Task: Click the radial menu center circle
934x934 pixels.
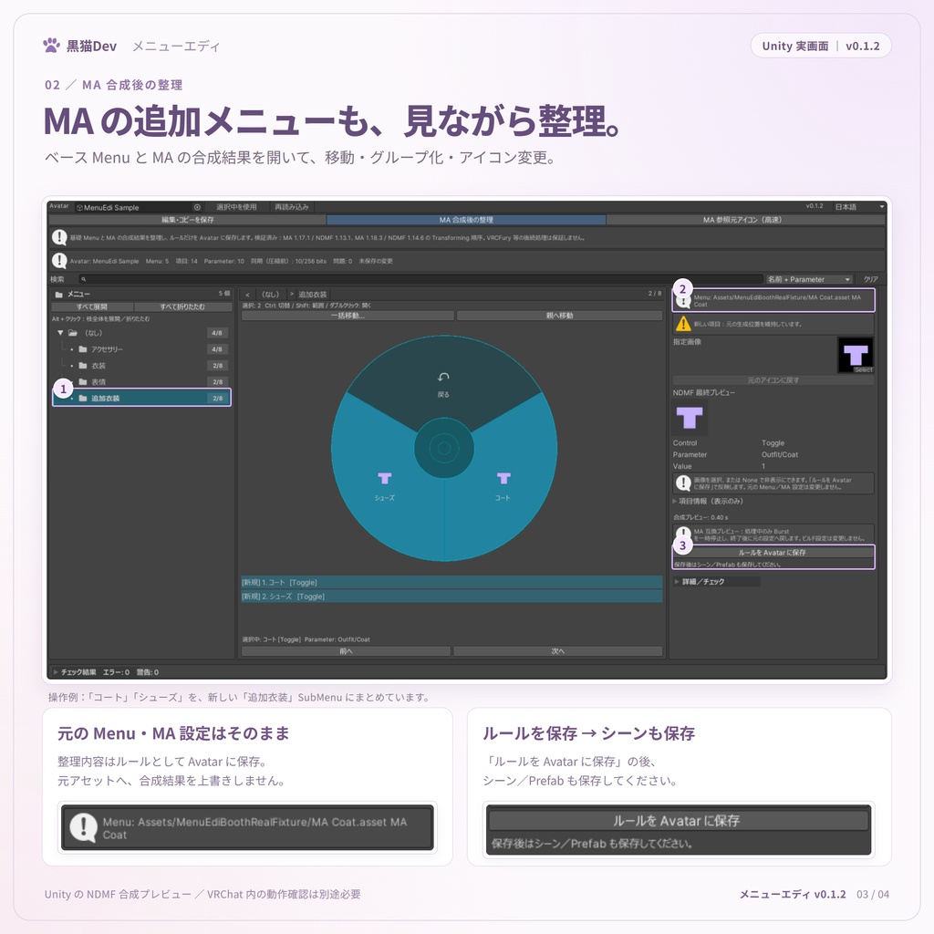Action: [x=444, y=448]
